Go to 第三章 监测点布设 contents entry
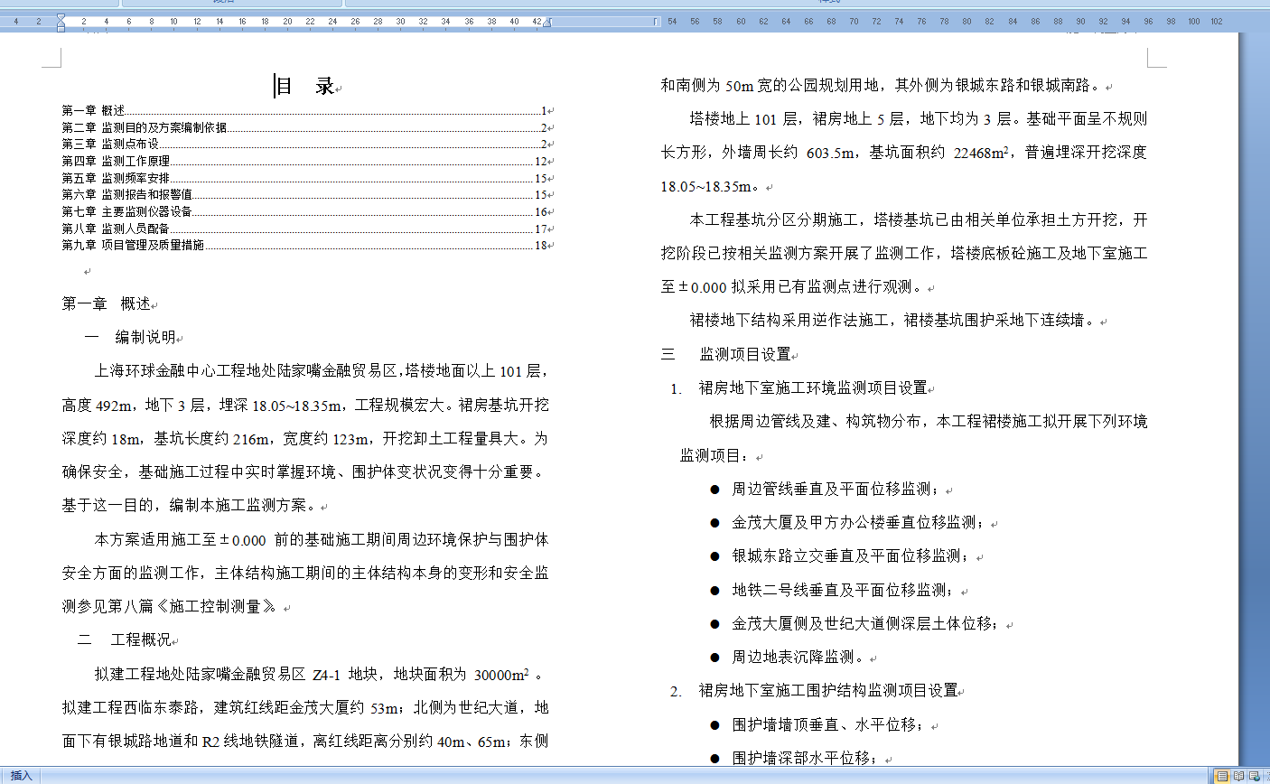 click(x=110, y=144)
